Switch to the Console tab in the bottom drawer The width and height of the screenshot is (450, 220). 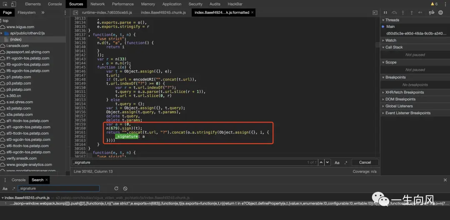pyautogui.click(x=19, y=180)
